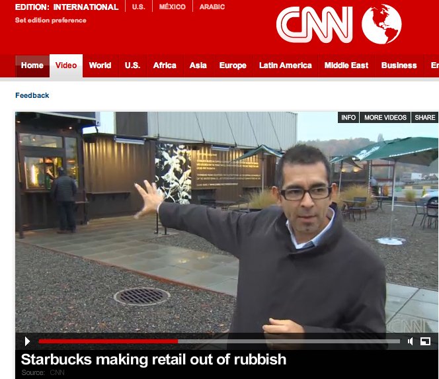Click the SHARE button on the video
The height and width of the screenshot is (379, 439).
click(424, 117)
